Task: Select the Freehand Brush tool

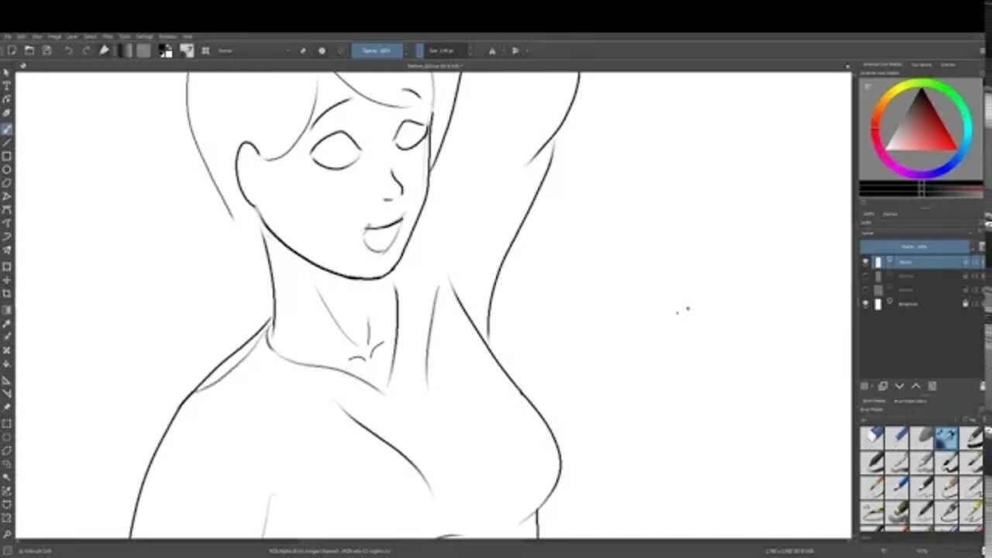Action: click(x=7, y=129)
